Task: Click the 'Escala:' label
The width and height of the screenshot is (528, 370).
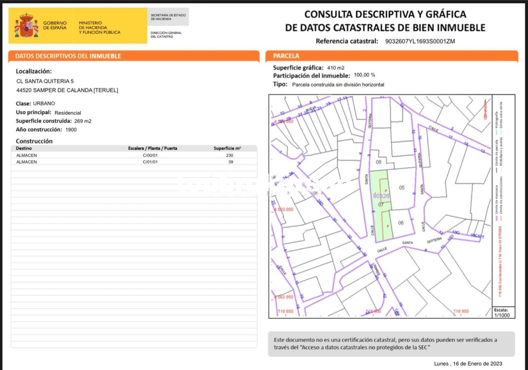Action: point(501,310)
